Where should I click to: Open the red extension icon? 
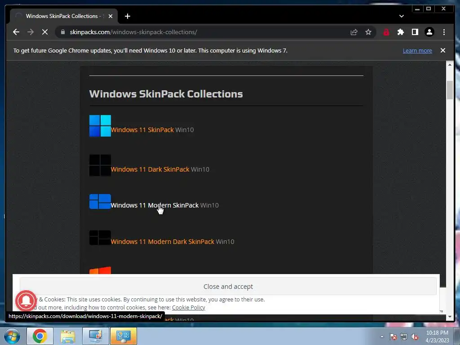386,32
